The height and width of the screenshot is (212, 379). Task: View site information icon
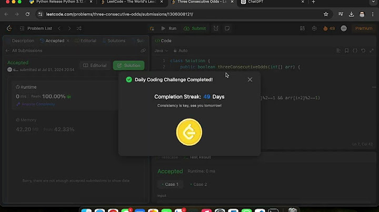click(x=41, y=14)
